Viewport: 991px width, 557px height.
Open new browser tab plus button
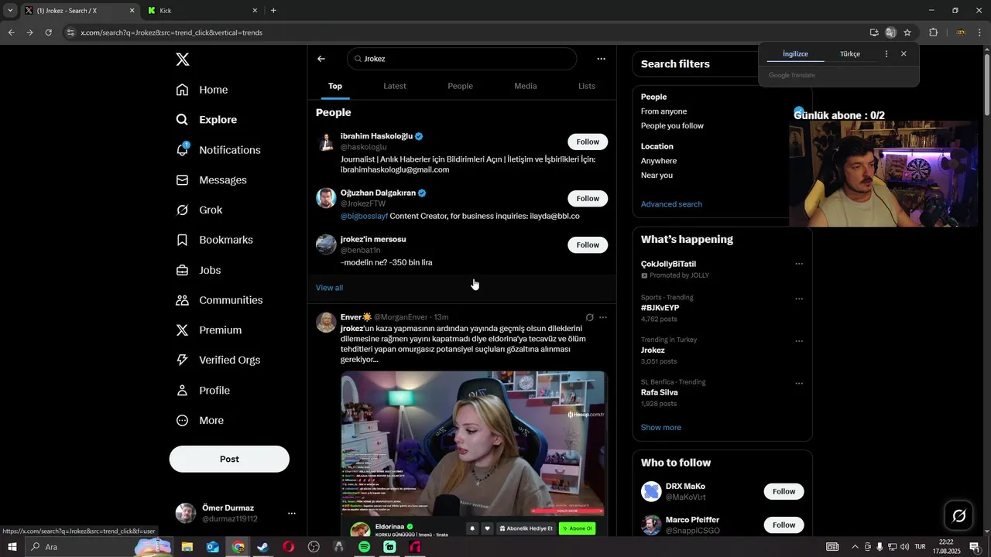(273, 11)
